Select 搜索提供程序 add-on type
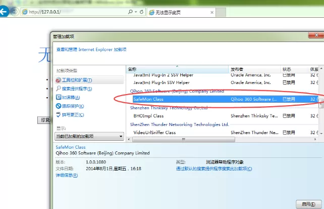Viewport: 324px width, 209px height. coord(77,89)
